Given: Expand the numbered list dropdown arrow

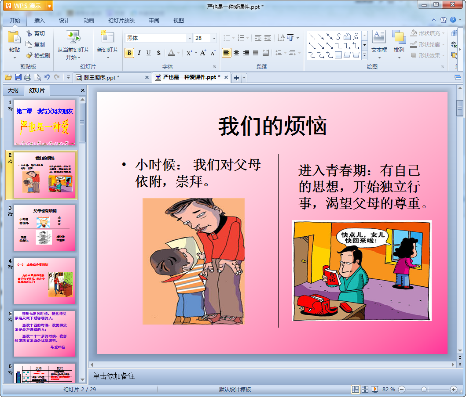Looking at the screenshot, I should 248,38.
